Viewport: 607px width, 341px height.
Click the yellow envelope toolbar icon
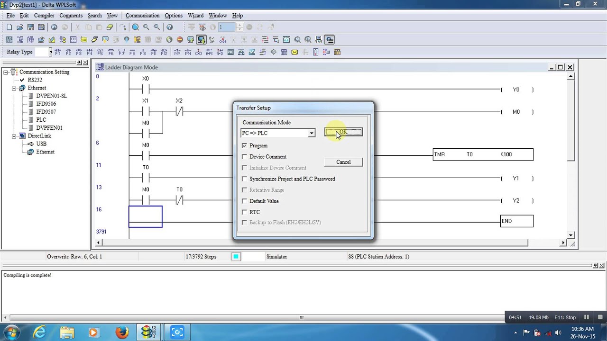coord(294,52)
